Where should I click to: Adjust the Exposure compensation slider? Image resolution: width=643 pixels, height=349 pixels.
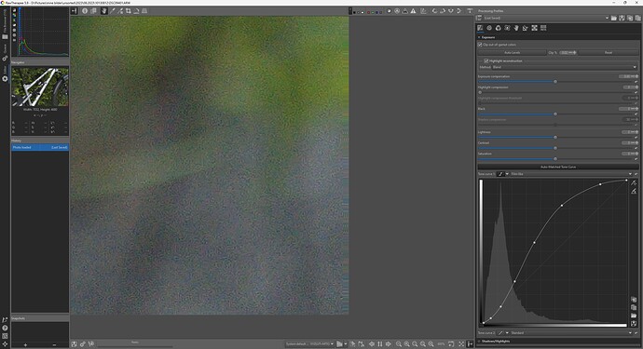tap(555, 82)
